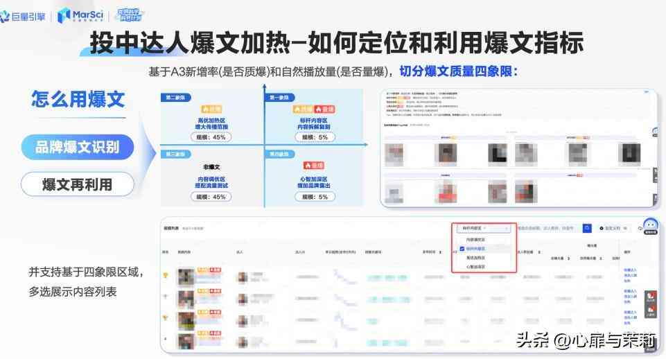Choose 高优加热区 in the dropdown list

475,258
